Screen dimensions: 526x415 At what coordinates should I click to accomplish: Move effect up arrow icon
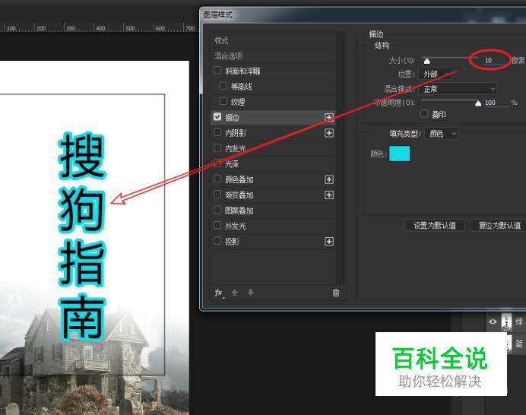coord(234,293)
